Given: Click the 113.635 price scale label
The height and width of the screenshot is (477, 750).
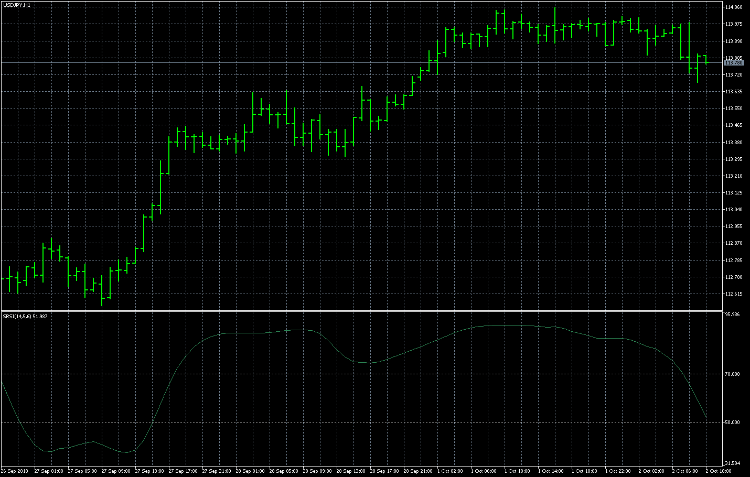Looking at the screenshot, I should click(x=734, y=92).
